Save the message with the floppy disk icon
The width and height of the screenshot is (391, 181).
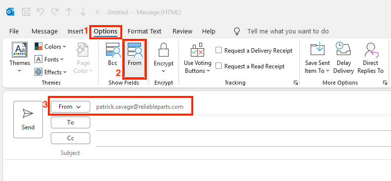26,12
